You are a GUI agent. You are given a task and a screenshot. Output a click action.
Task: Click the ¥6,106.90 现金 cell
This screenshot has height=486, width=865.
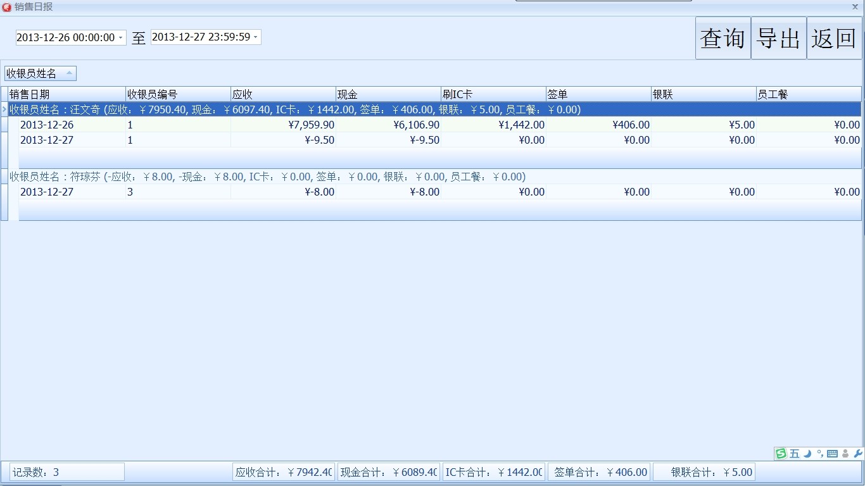(x=388, y=125)
